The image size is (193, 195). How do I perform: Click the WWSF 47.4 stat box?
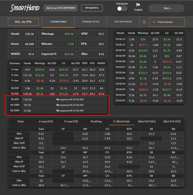(22, 54)
